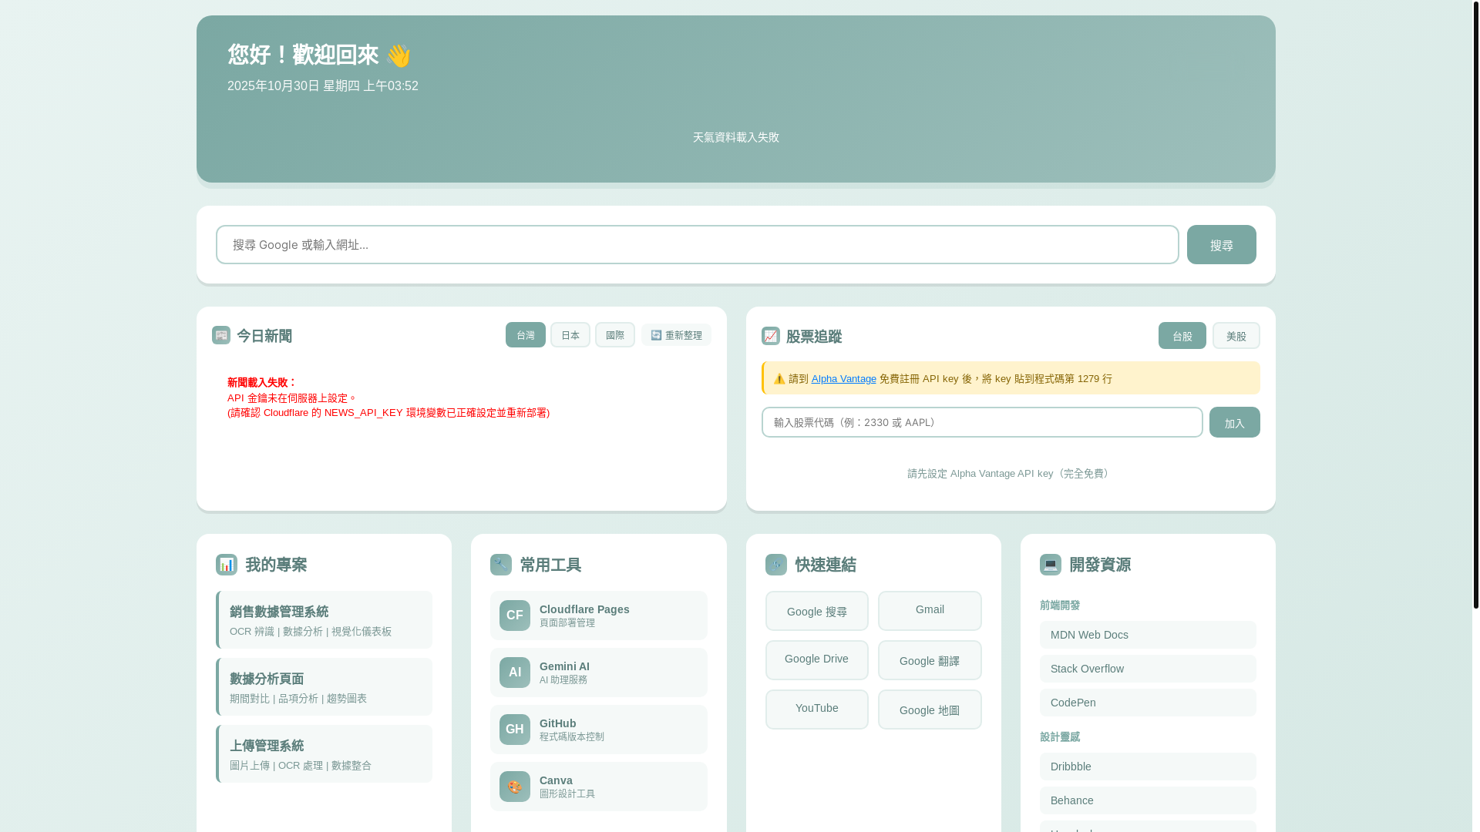Open the Behance resource link

tap(1148, 800)
